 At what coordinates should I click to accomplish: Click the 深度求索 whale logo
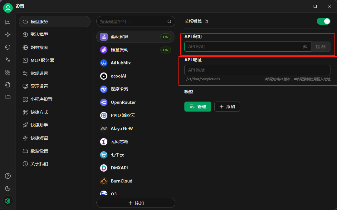pos(104,89)
